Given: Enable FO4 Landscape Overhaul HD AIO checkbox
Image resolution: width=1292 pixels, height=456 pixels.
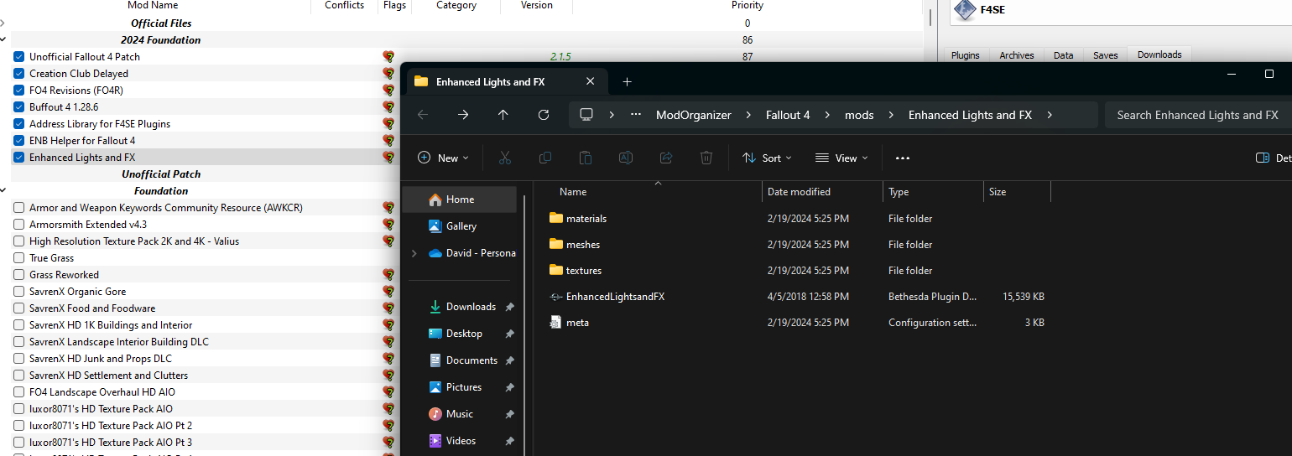Looking at the screenshot, I should click(18, 392).
